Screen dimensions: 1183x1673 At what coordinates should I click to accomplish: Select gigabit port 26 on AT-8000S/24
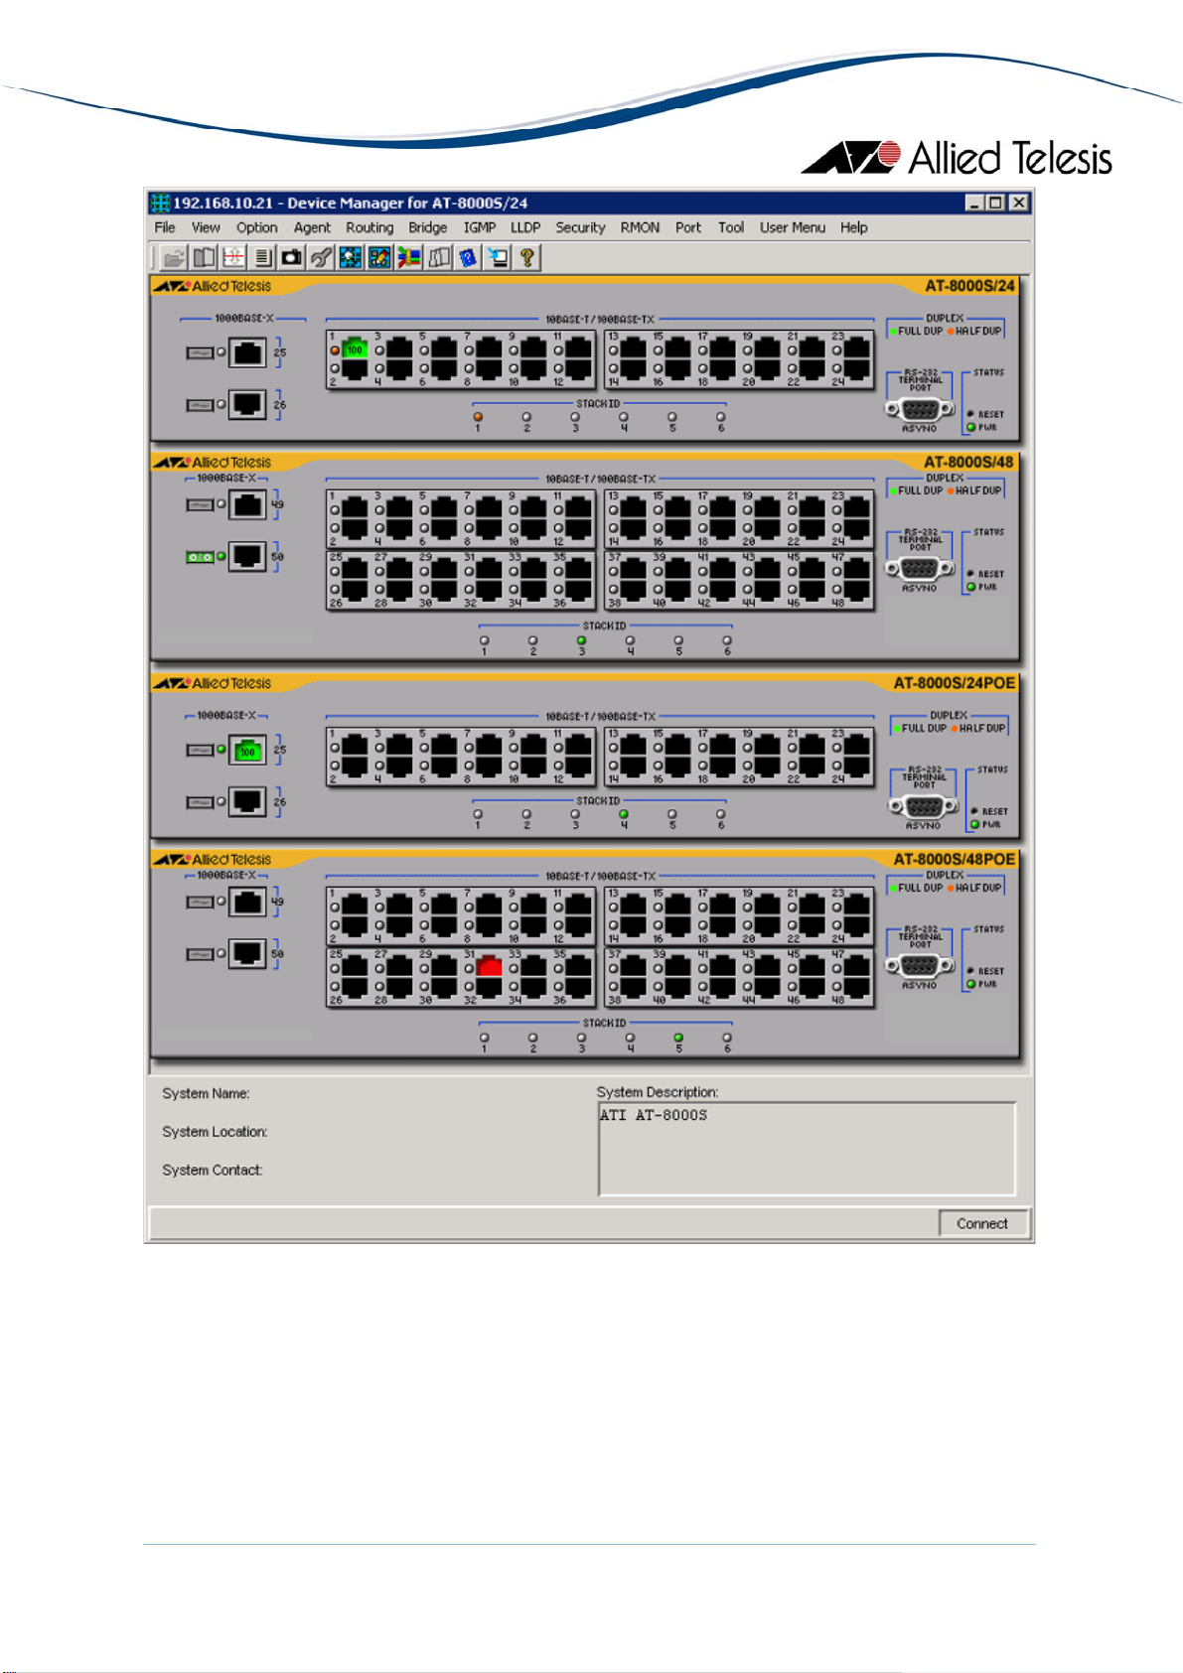click(247, 404)
